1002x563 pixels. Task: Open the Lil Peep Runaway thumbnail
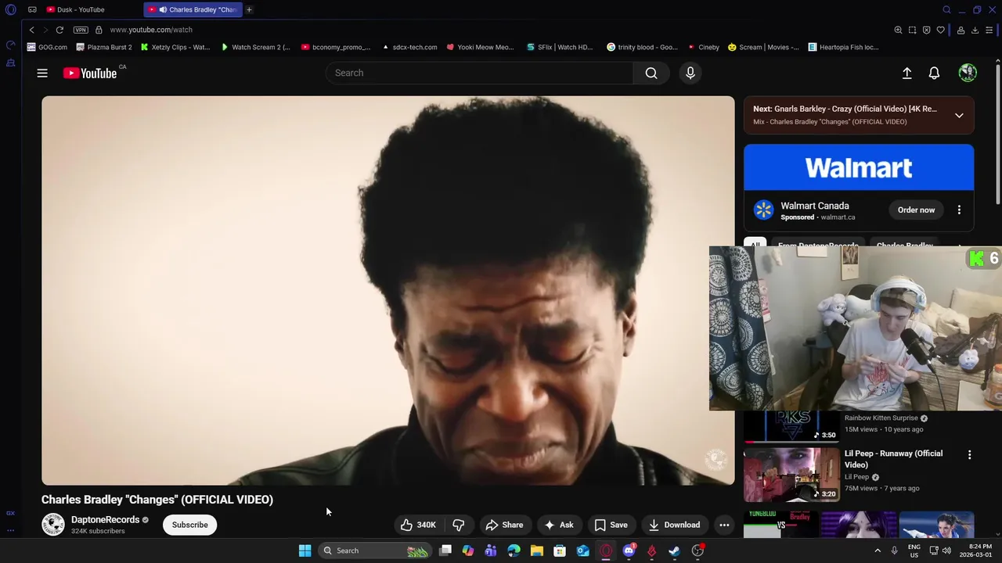tap(791, 475)
